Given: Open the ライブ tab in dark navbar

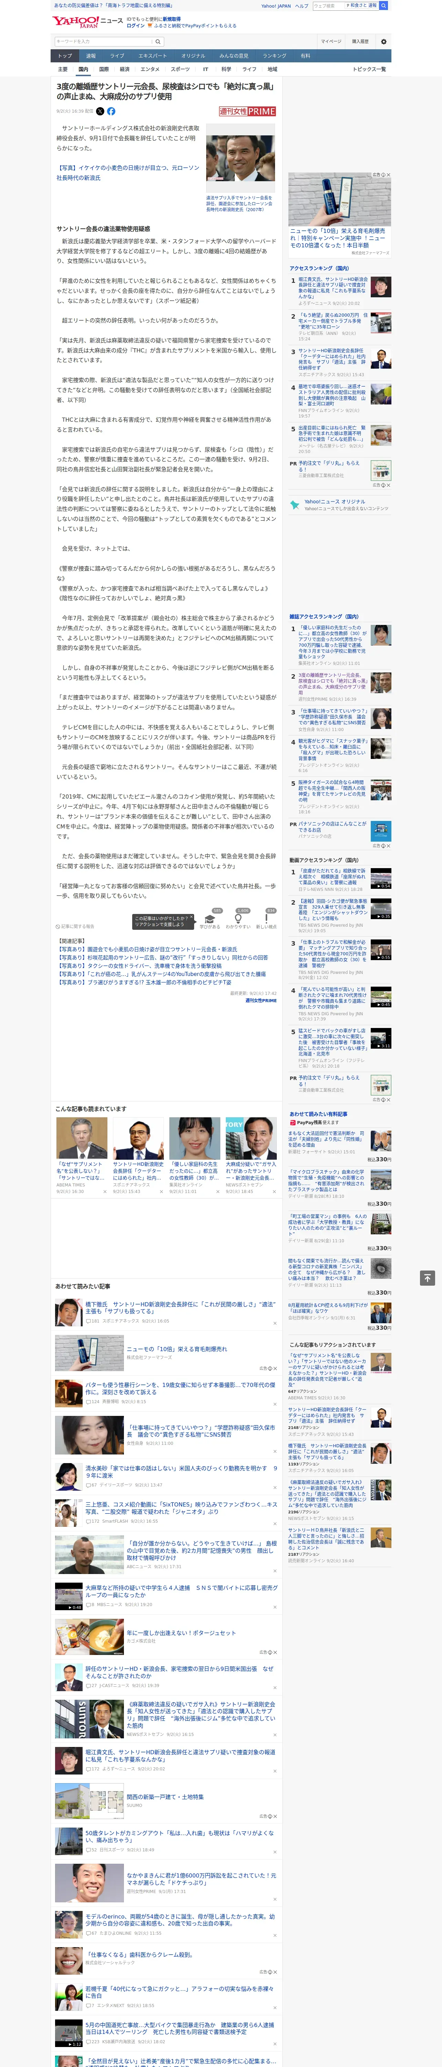Looking at the screenshot, I should click(x=117, y=56).
